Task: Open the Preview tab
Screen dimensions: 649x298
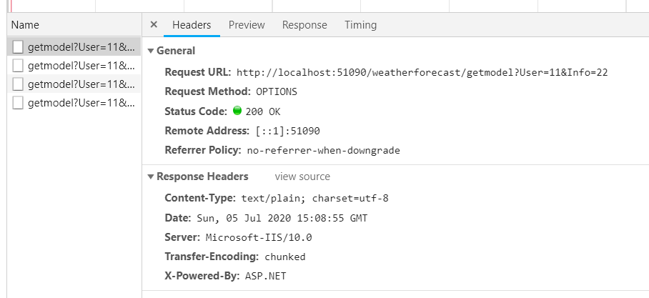Action: click(x=247, y=25)
